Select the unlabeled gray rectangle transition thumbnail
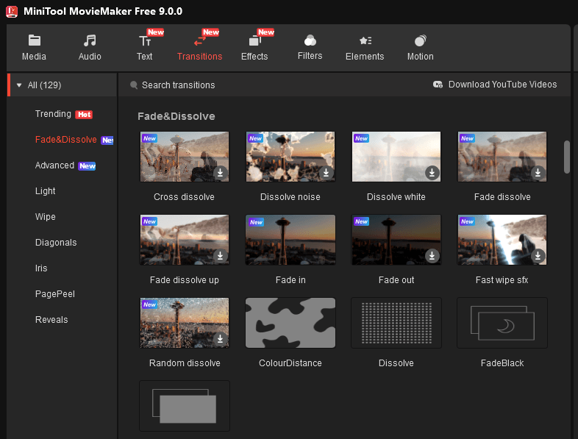This screenshot has height=439, width=578. pyautogui.click(x=185, y=406)
